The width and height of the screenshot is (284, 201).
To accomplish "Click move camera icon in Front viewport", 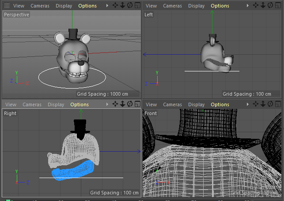I will coord(256,104).
